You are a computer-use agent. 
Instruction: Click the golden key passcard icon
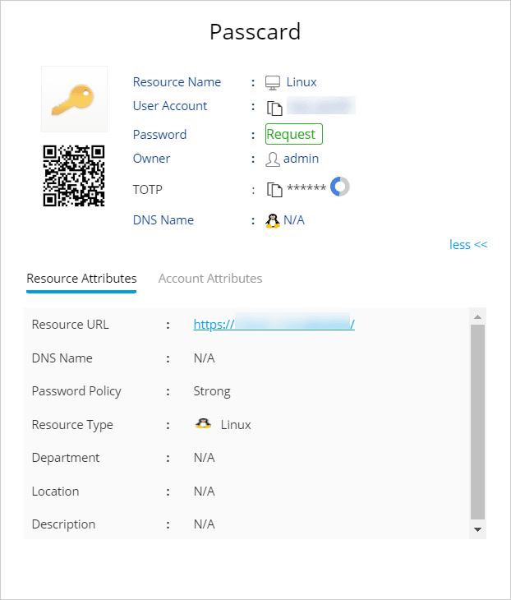point(74,99)
